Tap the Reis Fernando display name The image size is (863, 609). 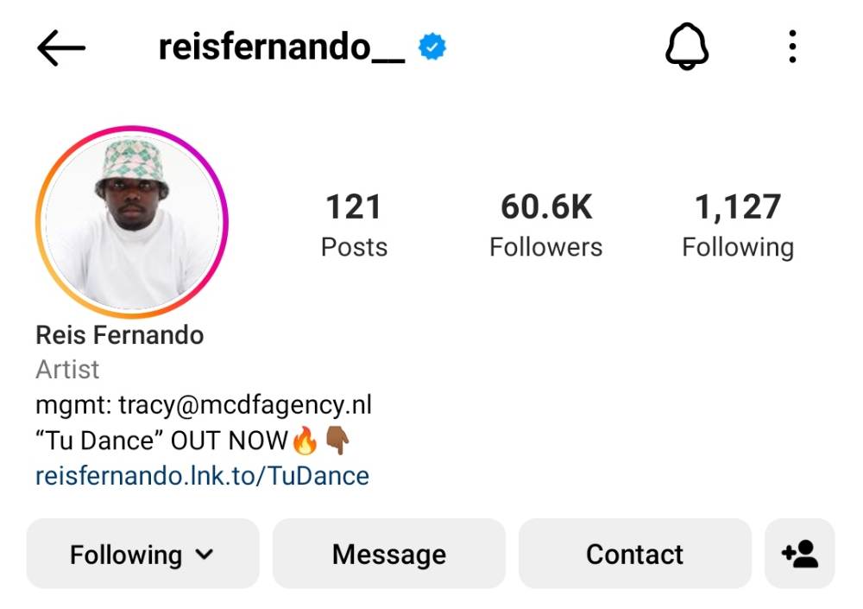119,335
